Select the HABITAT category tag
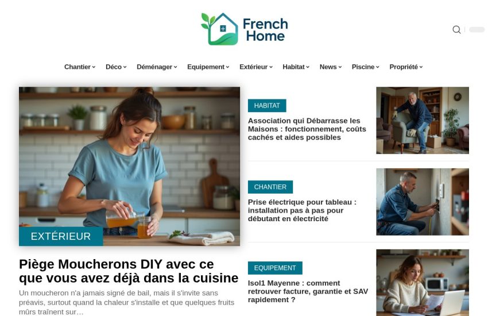 point(267,106)
